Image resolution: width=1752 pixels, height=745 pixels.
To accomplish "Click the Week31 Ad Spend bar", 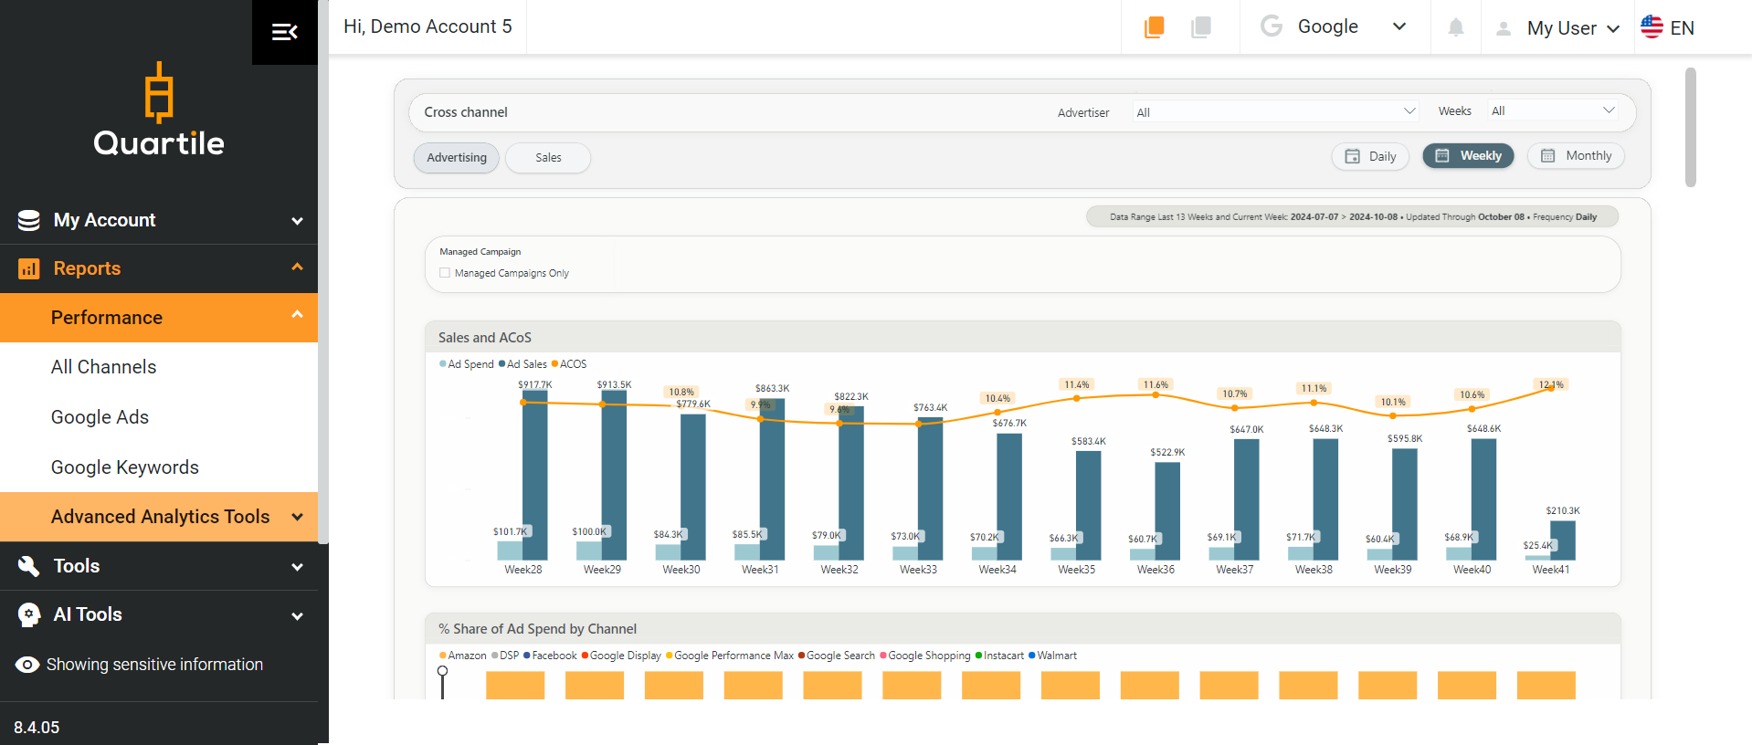I will tap(747, 551).
